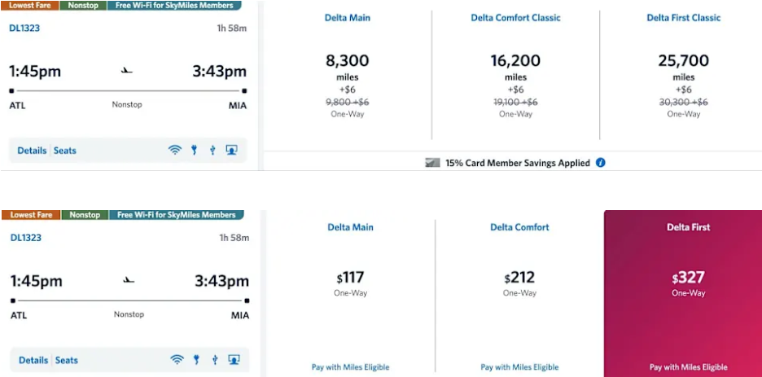This screenshot has width=762, height=377.
Task: Open Seats link in the miles fare card
Action: (65, 151)
